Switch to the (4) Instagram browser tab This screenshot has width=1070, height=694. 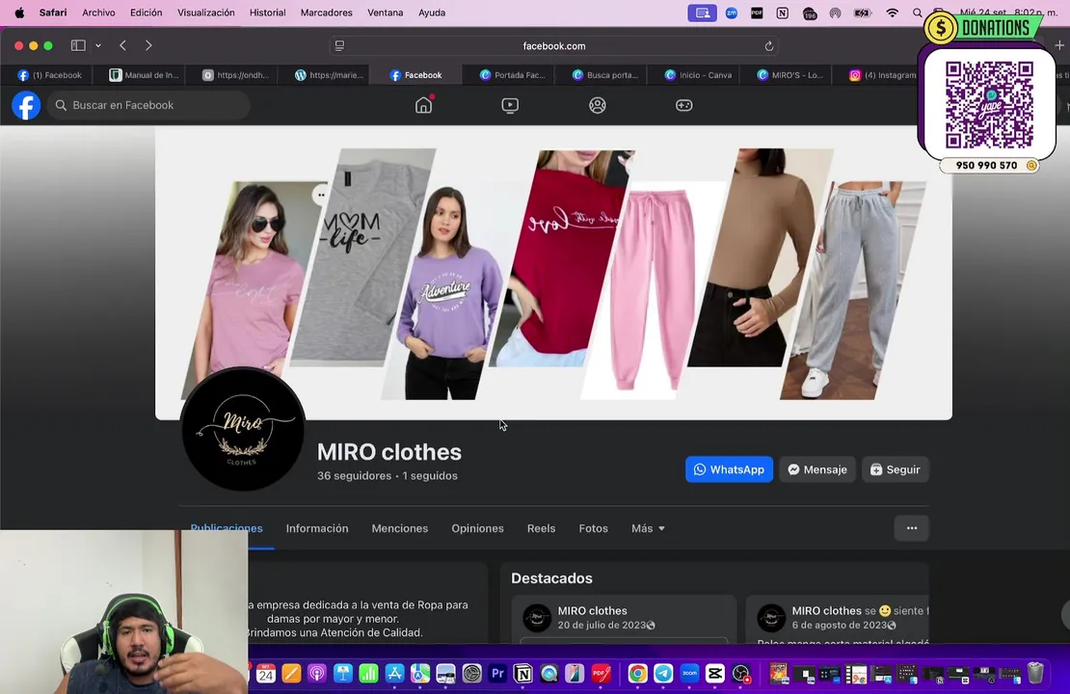[882, 75]
